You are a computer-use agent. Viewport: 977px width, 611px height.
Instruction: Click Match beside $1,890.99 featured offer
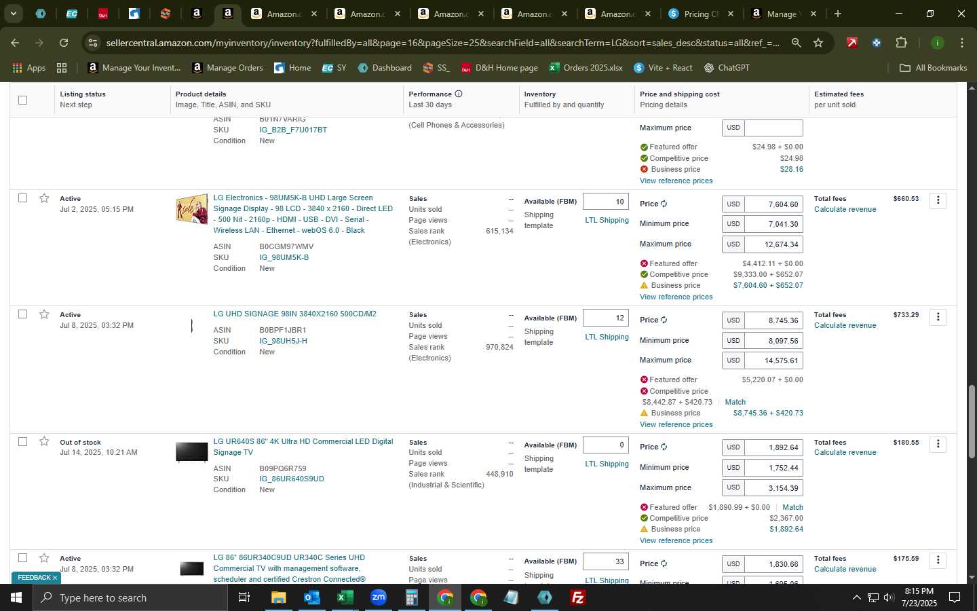(x=792, y=507)
